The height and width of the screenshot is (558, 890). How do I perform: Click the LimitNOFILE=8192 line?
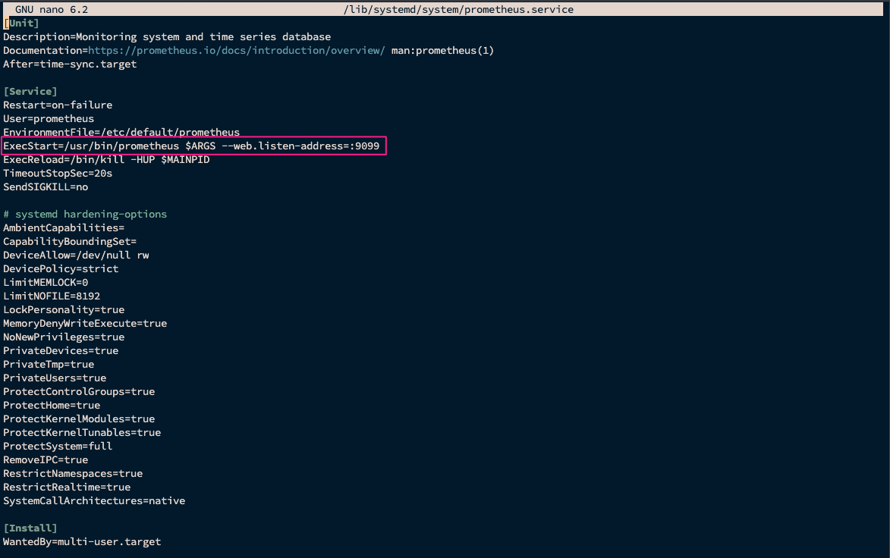click(52, 296)
